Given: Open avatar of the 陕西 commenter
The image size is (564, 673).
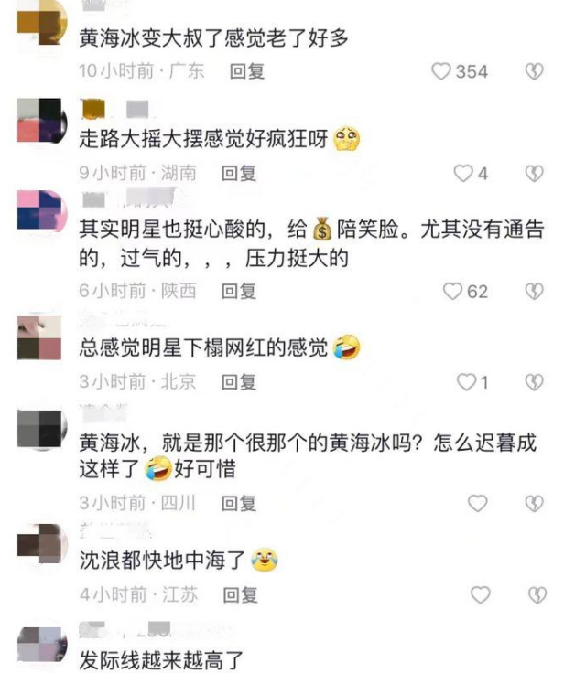Looking at the screenshot, I should [x=42, y=210].
